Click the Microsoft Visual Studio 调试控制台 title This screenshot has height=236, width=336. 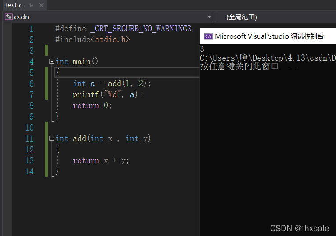[x=269, y=36]
